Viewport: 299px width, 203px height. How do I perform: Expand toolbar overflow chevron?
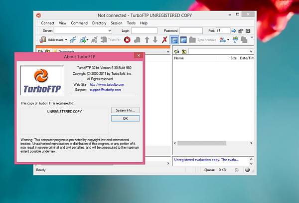tap(252, 37)
